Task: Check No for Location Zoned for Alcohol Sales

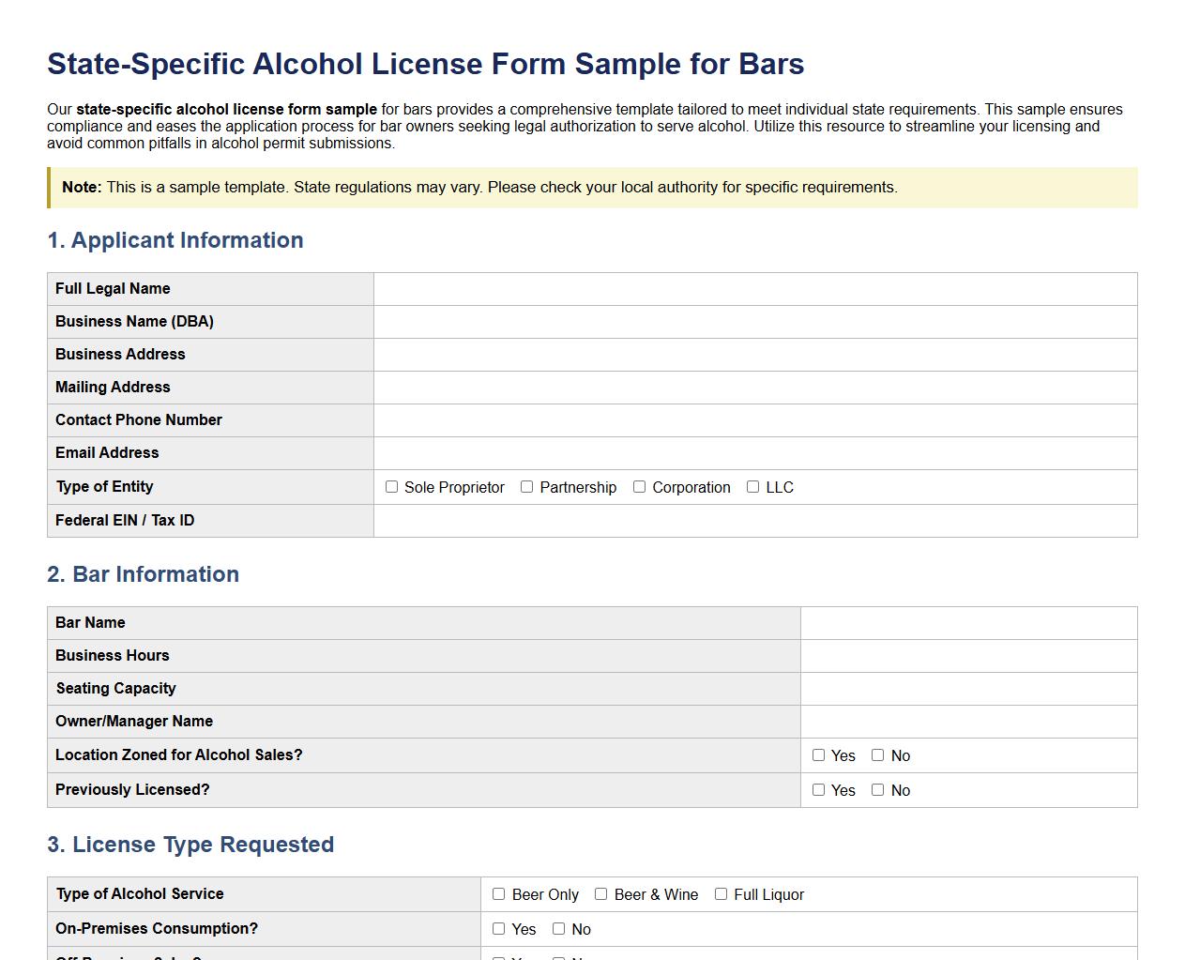Action: click(877, 755)
